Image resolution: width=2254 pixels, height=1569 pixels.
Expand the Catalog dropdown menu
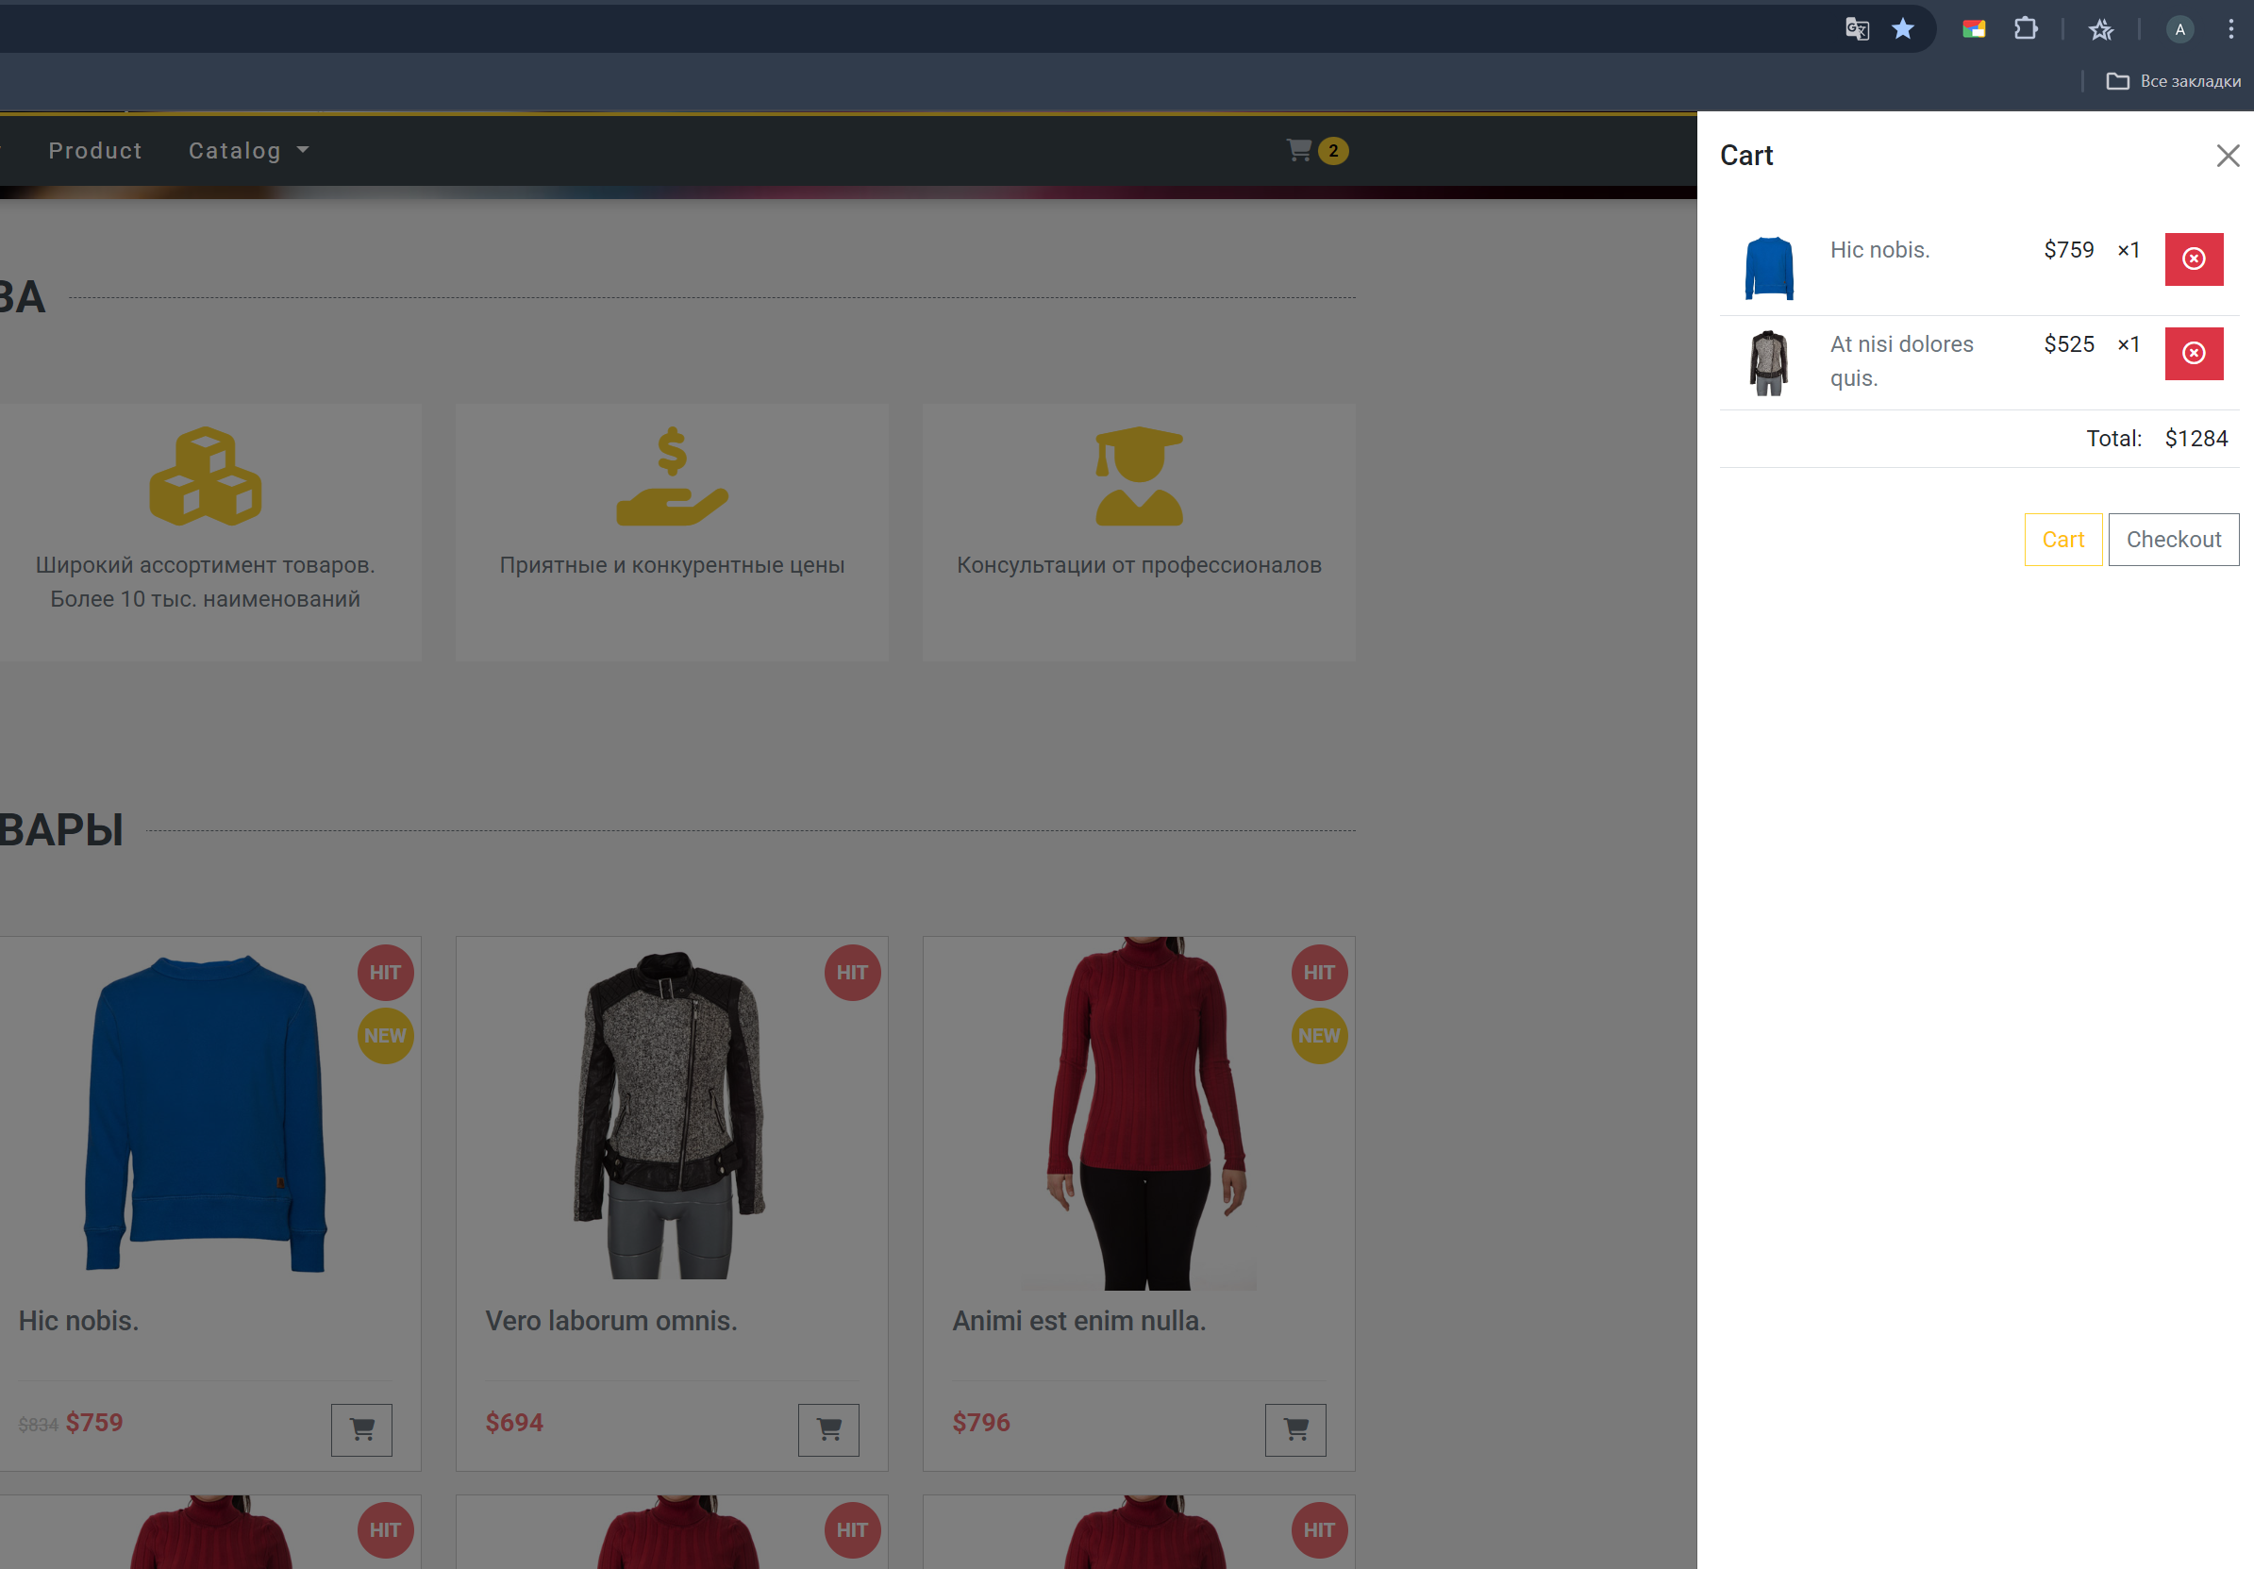click(248, 150)
